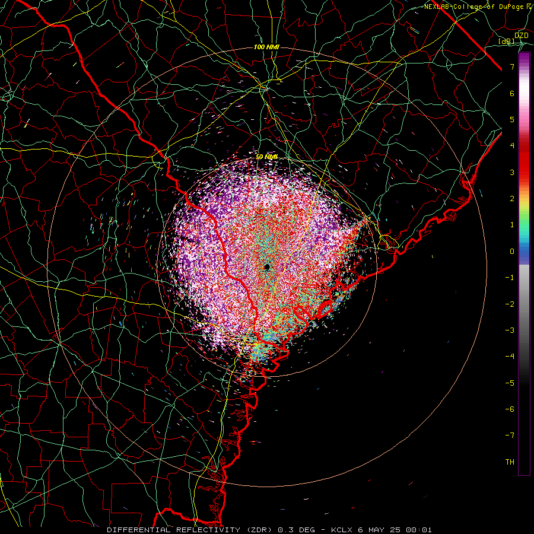Click the "50 NMI" range ring label
Viewport: 534px width, 534px height.
266,157
